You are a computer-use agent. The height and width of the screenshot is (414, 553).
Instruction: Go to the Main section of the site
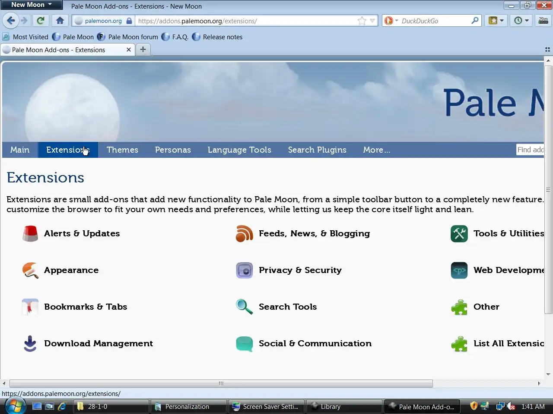click(x=20, y=150)
